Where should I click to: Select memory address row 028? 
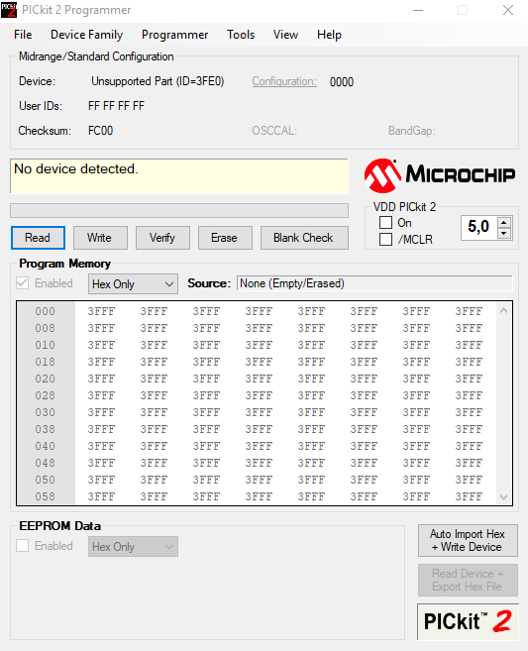[x=46, y=395]
